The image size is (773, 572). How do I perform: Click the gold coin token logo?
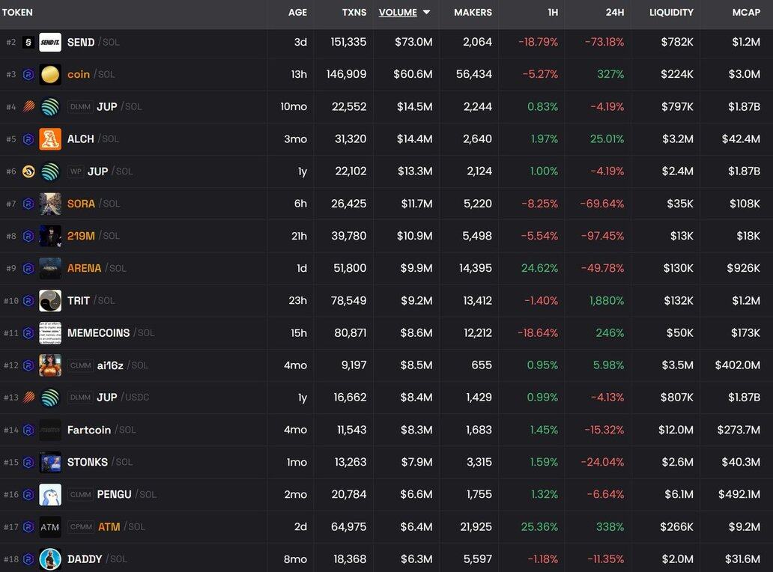[50, 75]
